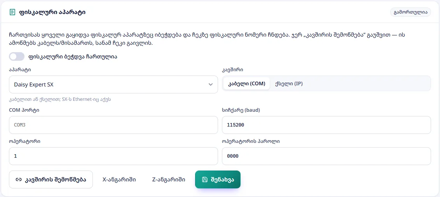Click the ფისკალური ბეჭდვა ჩართულია label
The width and height of the screenshot is (440, 197).
pos(72,56)
